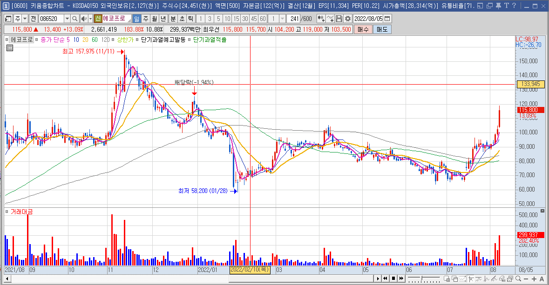This screenshot has height=285, width=549.
Task: Click the candle count field showing 241
Action: pos(294,19)
